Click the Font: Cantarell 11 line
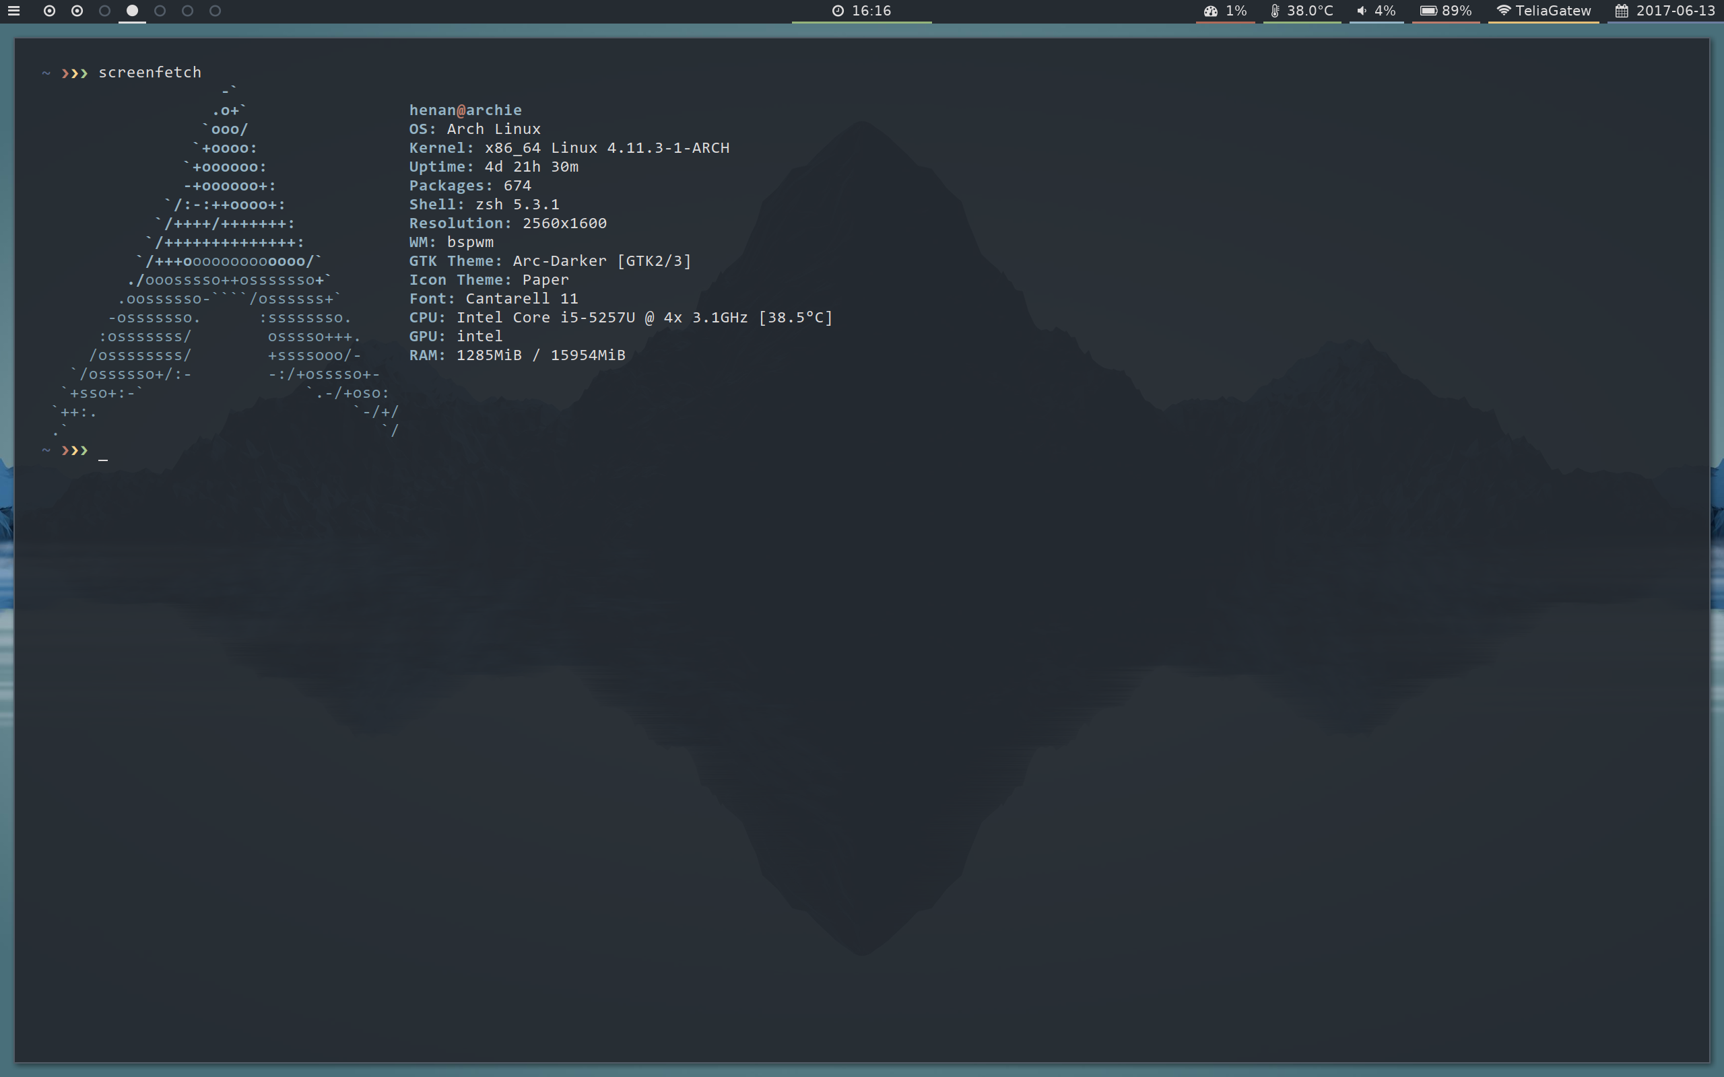 point(494,299)
